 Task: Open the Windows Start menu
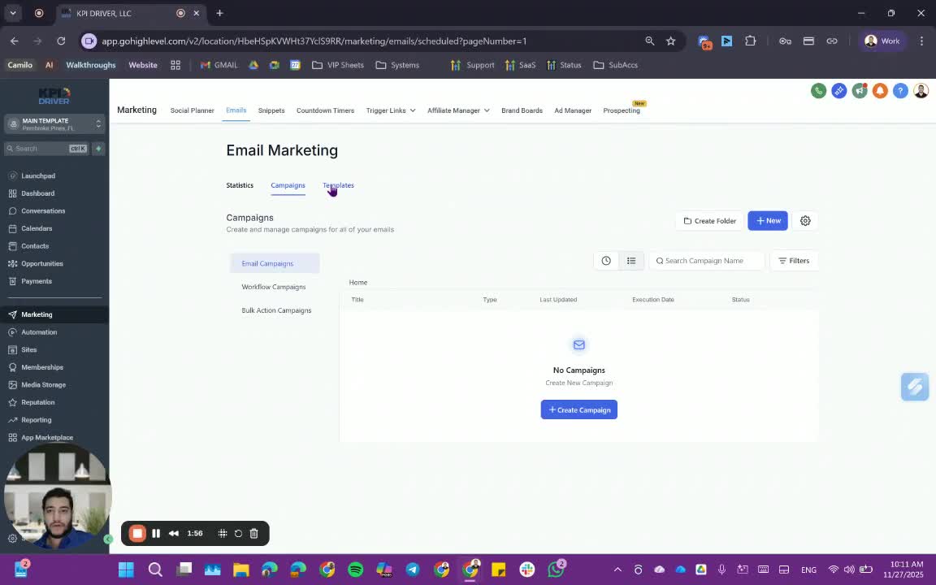pos(126,570)
